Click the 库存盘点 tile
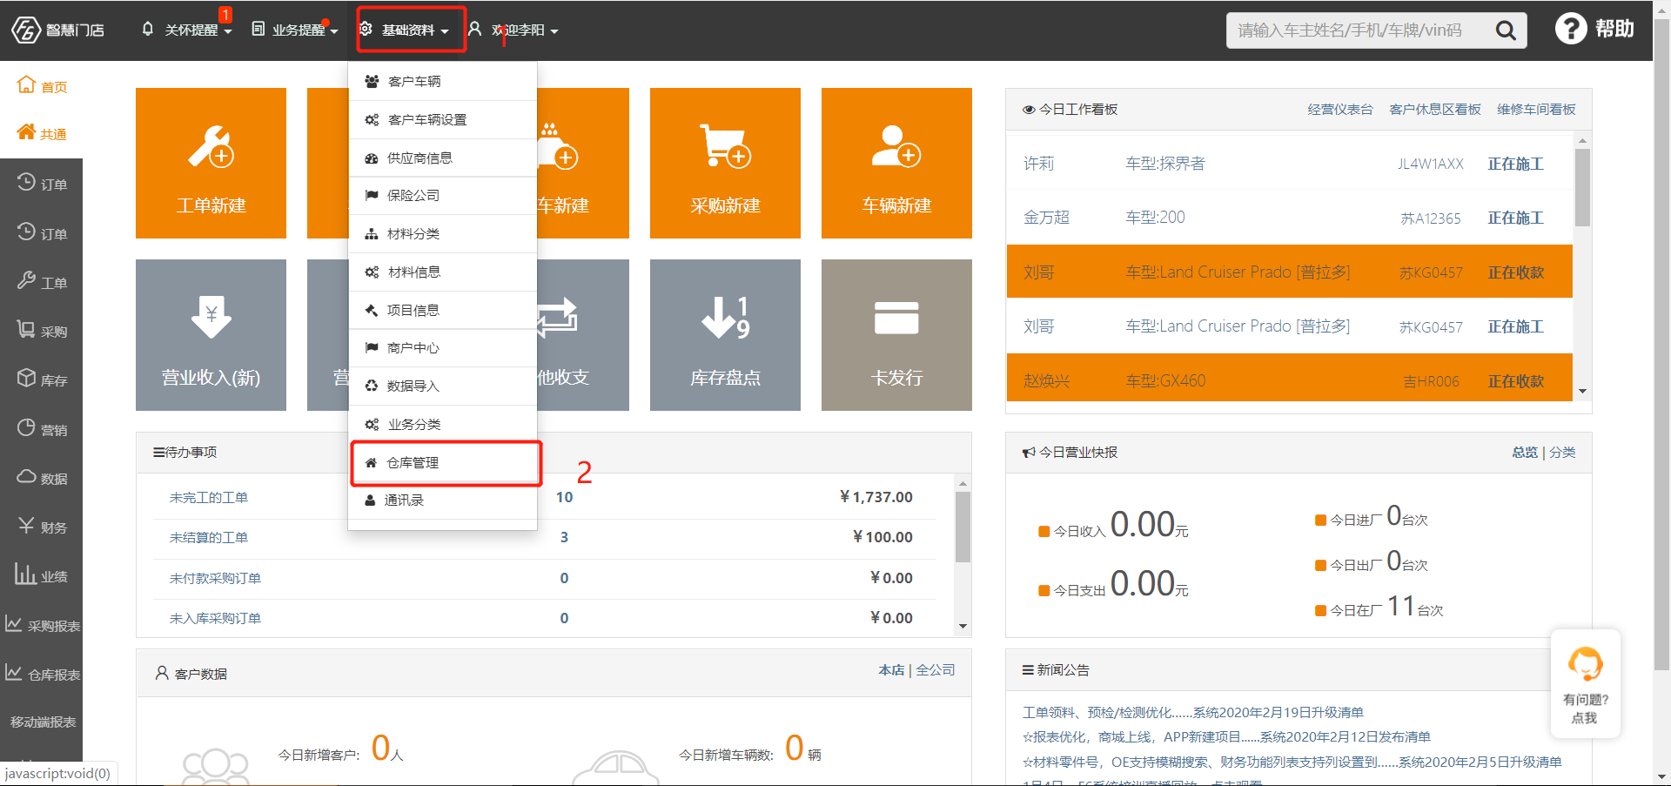The height and width of the screenshot is (786, 1671). coord(725,335)
